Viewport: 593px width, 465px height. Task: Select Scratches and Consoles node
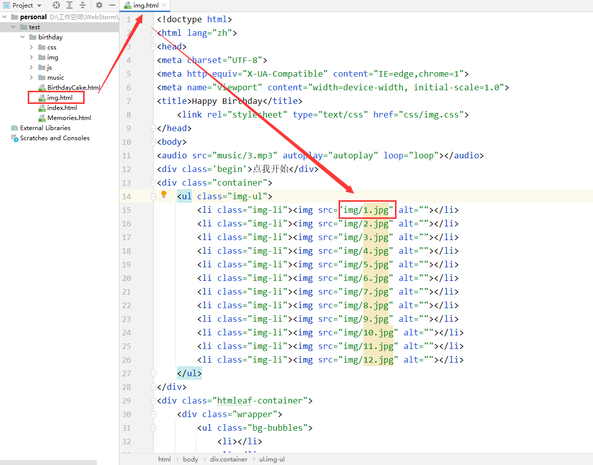click(54, 138)
